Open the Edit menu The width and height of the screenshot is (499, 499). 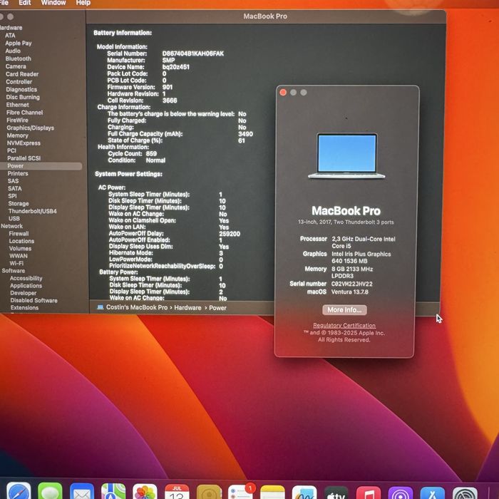click(x=24, y=3)
